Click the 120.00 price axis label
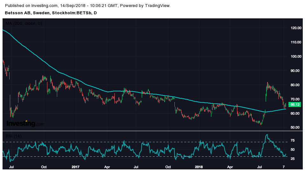 coord(296,28)
